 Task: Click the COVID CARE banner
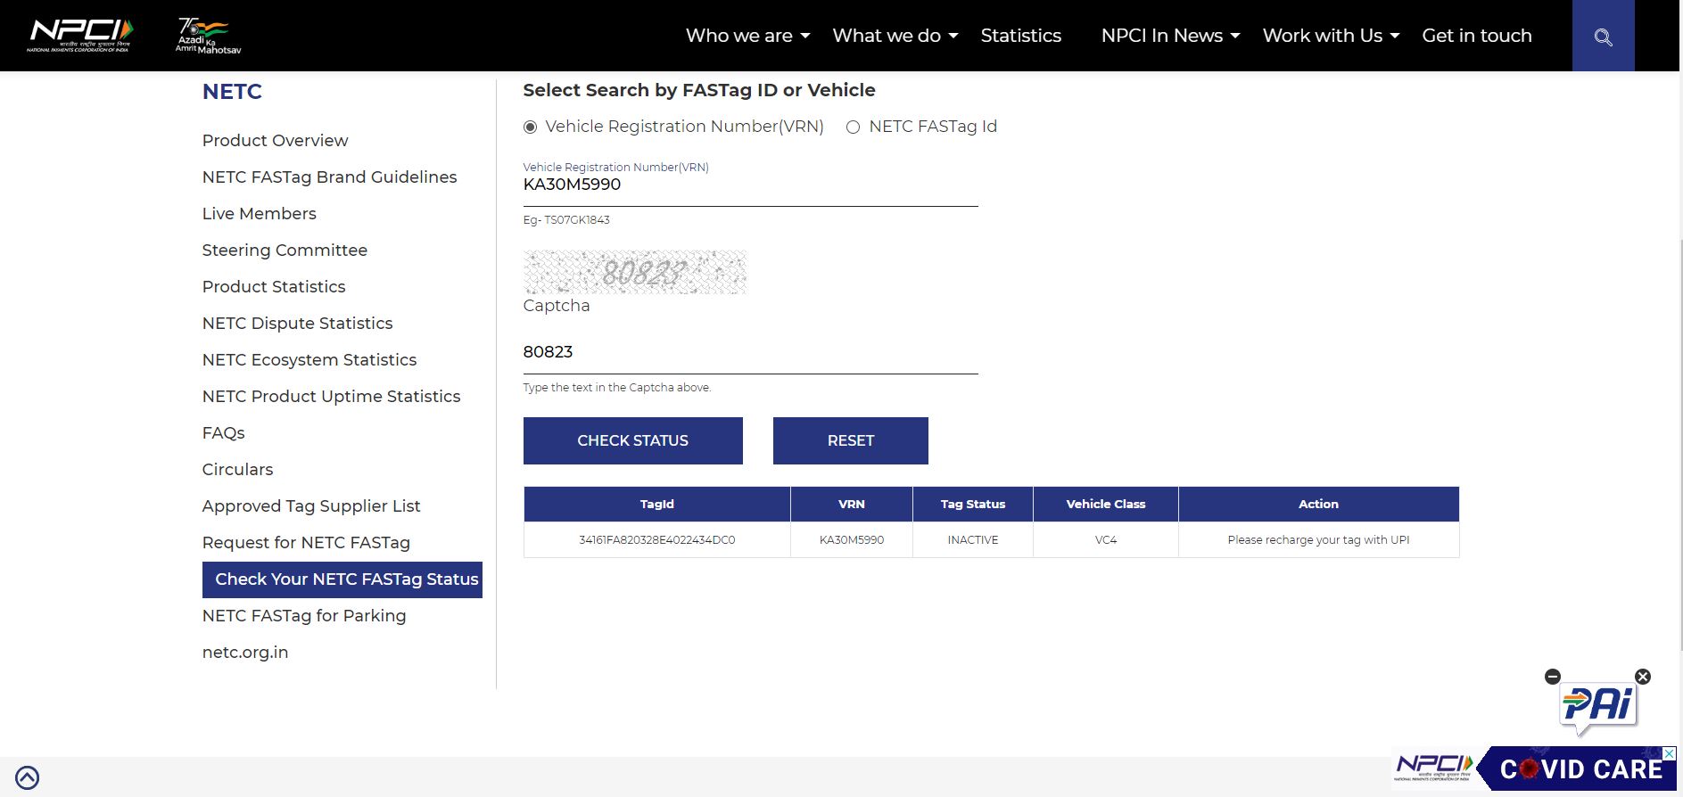point(1579,769)
